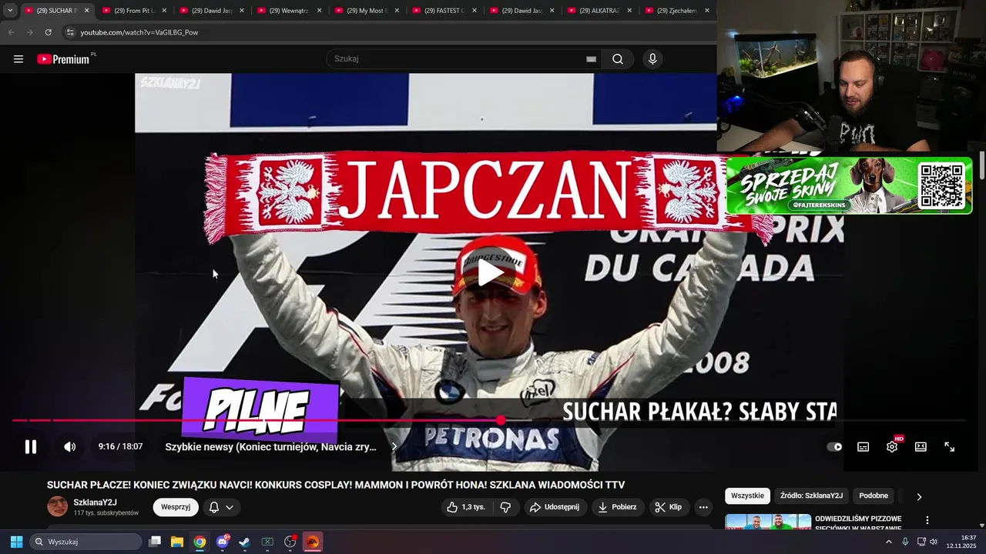Toggle the autoplay switch in player
Screen dimensions: 986x554
[x=834, y=446]
